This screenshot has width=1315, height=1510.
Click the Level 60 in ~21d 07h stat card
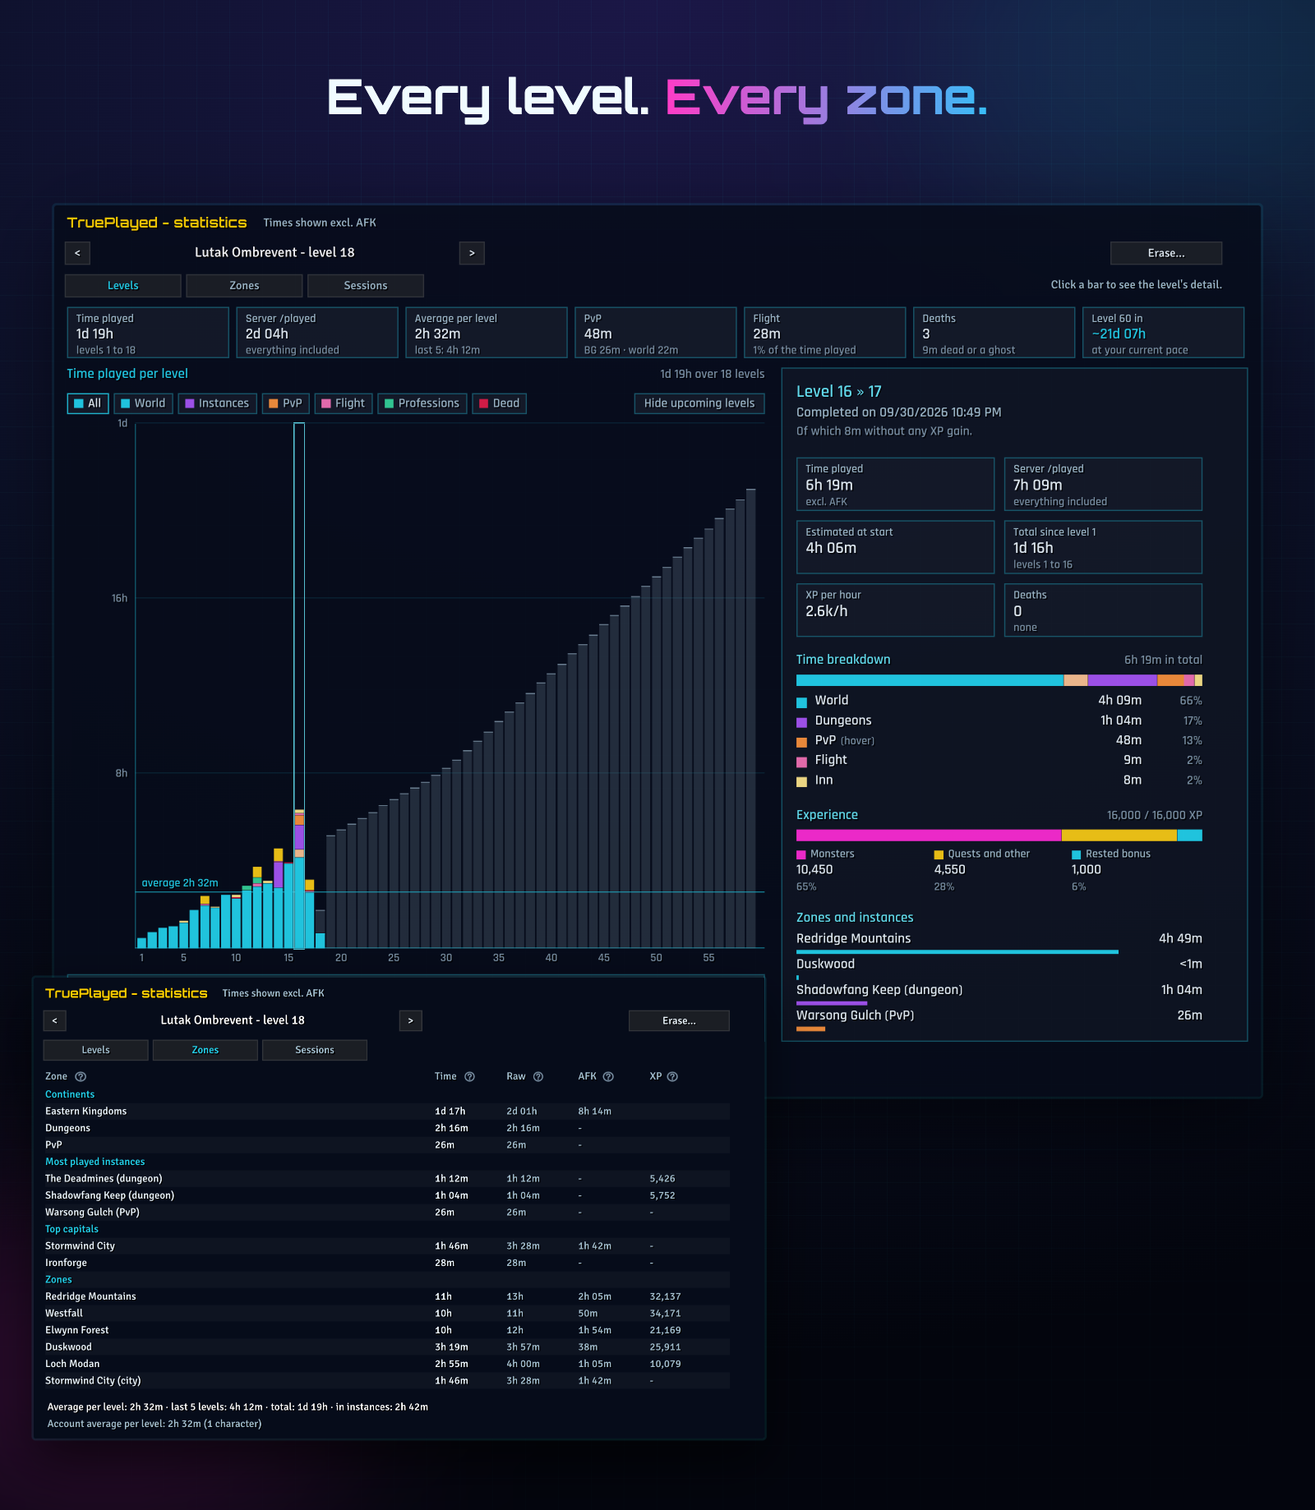(x=1163, y=333)
